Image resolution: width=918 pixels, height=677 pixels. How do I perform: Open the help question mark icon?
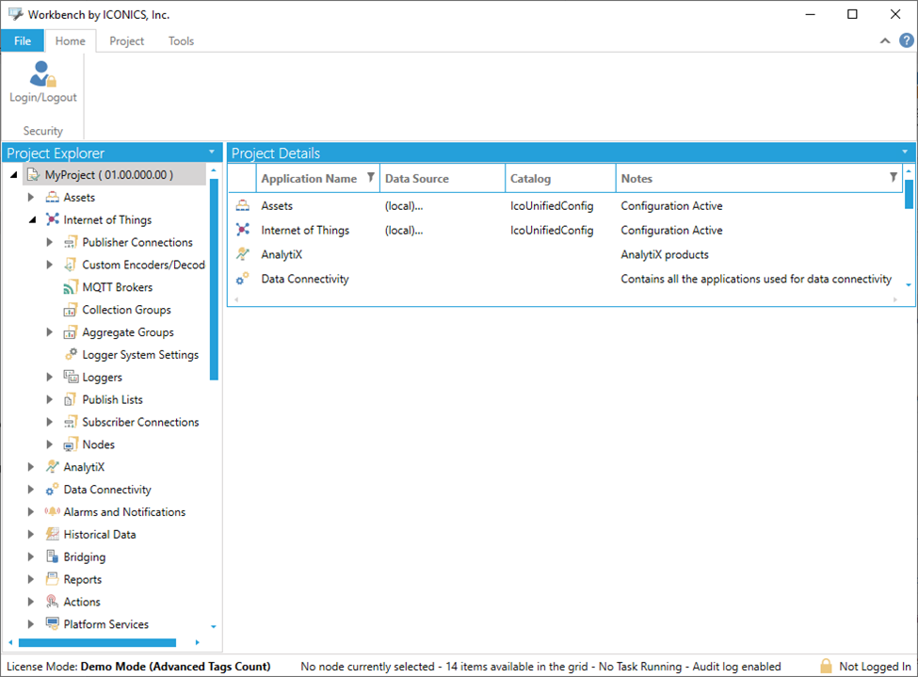click(x=906, y=40)
